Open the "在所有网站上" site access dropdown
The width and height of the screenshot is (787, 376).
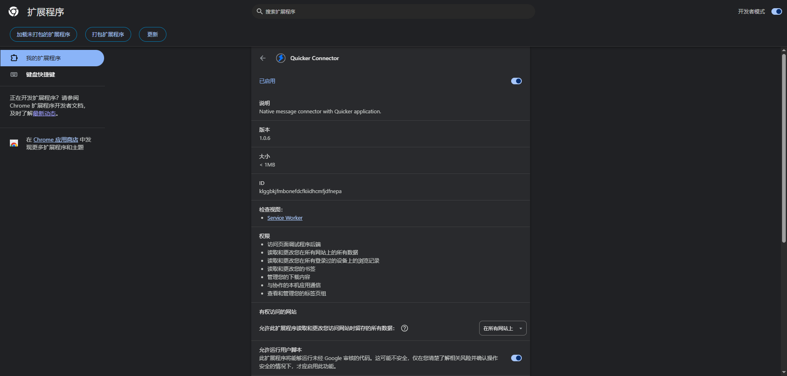click(503, 328)
